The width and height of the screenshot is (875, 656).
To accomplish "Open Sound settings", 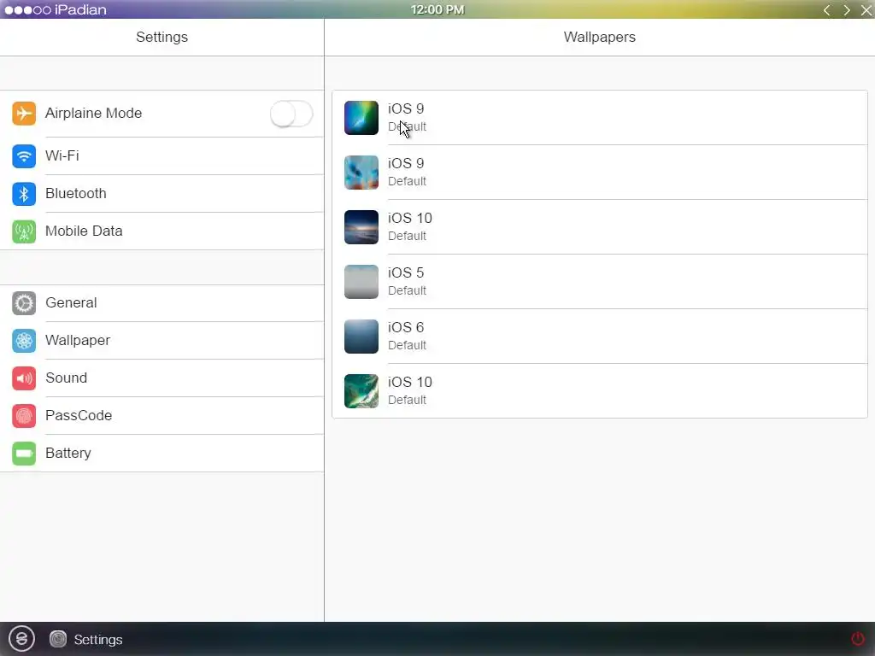I will [x=161, y=378].
